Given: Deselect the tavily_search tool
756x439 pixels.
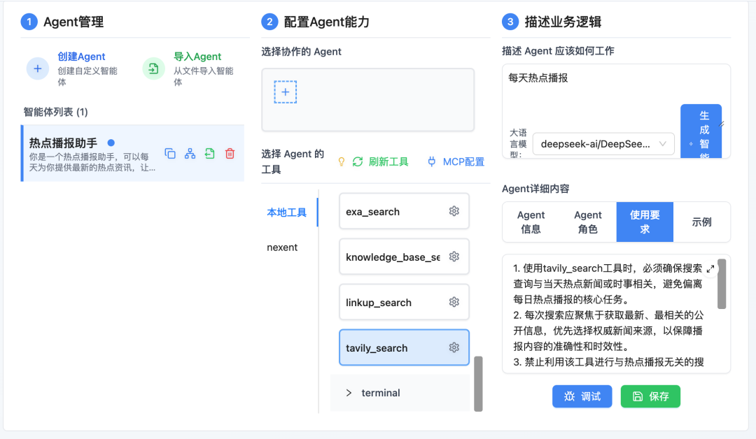Looking at the screenshot, I should coord(404,347).
